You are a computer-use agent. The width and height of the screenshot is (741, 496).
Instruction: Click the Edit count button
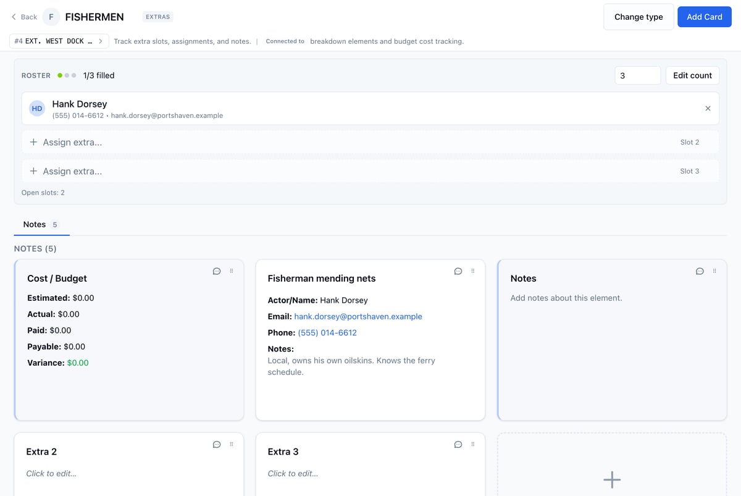pos(692,75)
